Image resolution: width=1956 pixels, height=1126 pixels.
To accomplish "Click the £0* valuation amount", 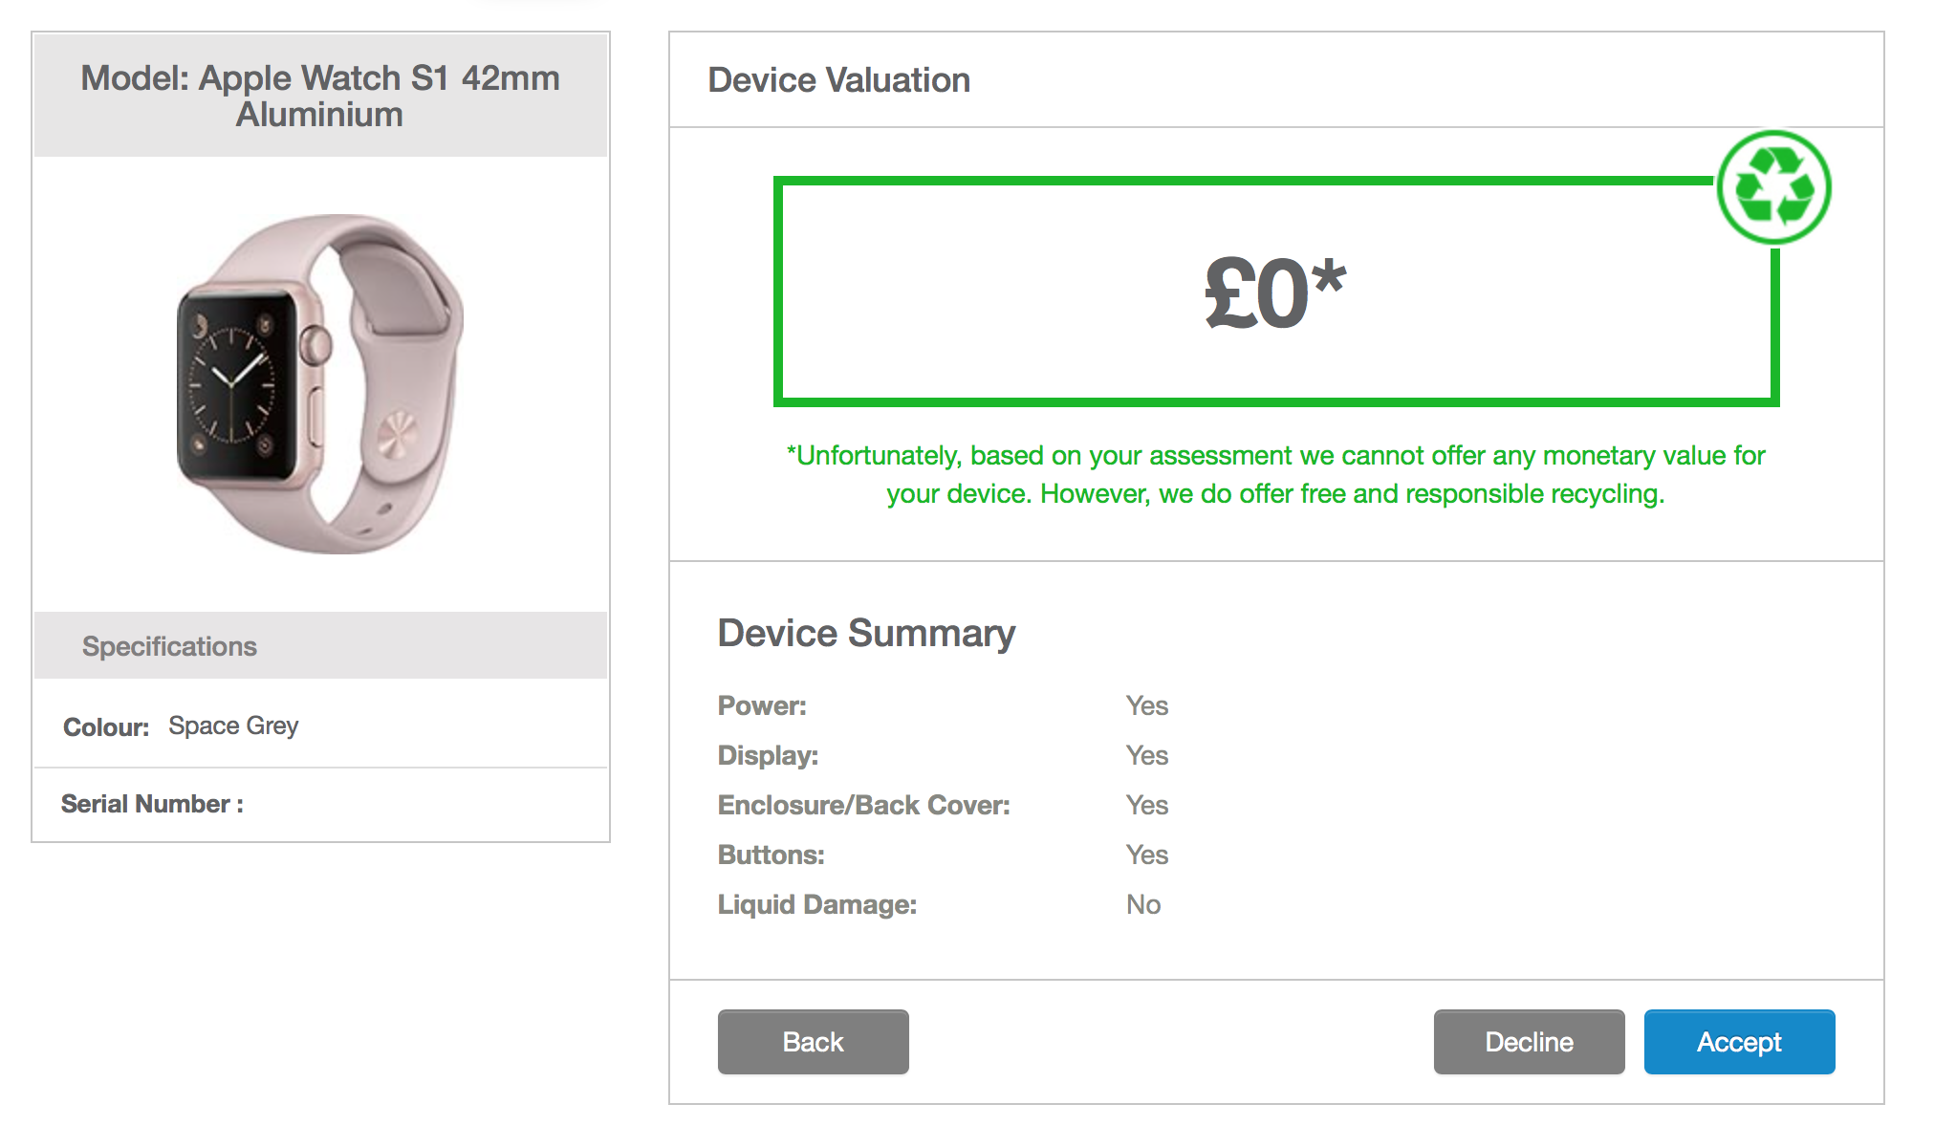I will 1275,293.
